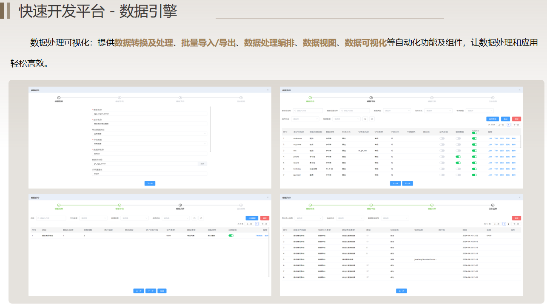Image resolution: width=547 pixels, height=307 pixels.
Task: Toggle sensitive data switch for phone row
Action: [x=458, y=157]
